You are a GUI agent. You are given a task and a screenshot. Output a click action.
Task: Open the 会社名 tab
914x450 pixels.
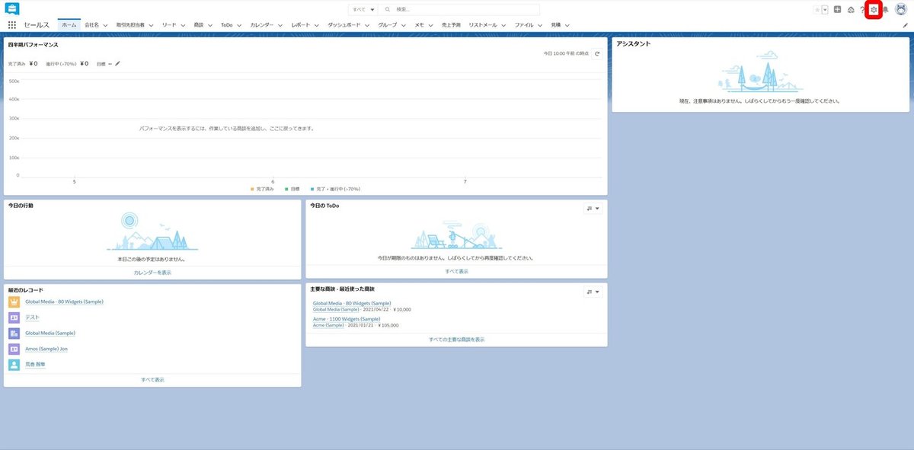point(92,25)
